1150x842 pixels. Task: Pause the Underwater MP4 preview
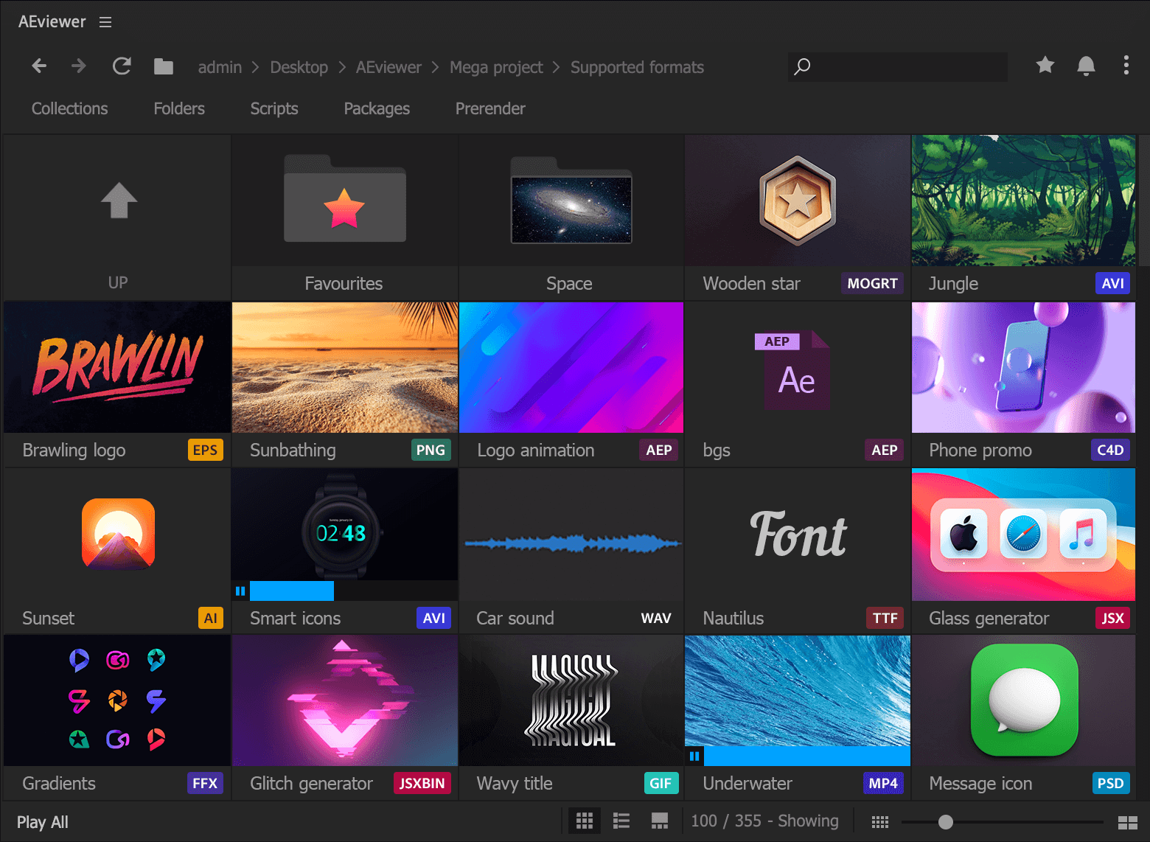[x=694, y=756]
